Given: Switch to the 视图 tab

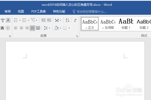Looking at the screenshot, I should [21, 11].
